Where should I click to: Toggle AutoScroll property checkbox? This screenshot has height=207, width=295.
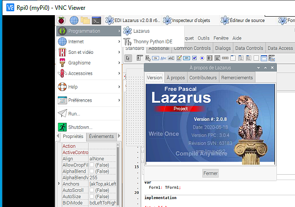(92, 190)
